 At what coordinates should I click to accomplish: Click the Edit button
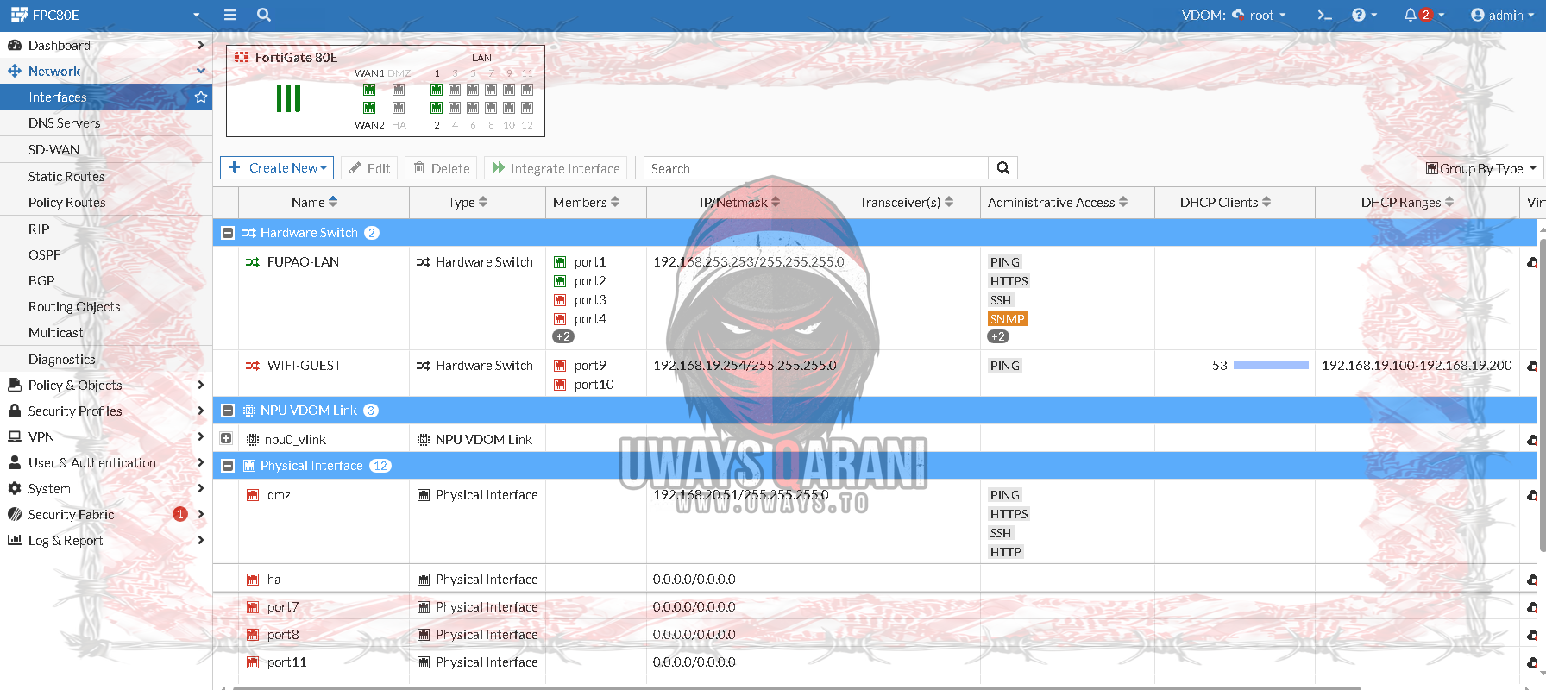click(369, 168)
